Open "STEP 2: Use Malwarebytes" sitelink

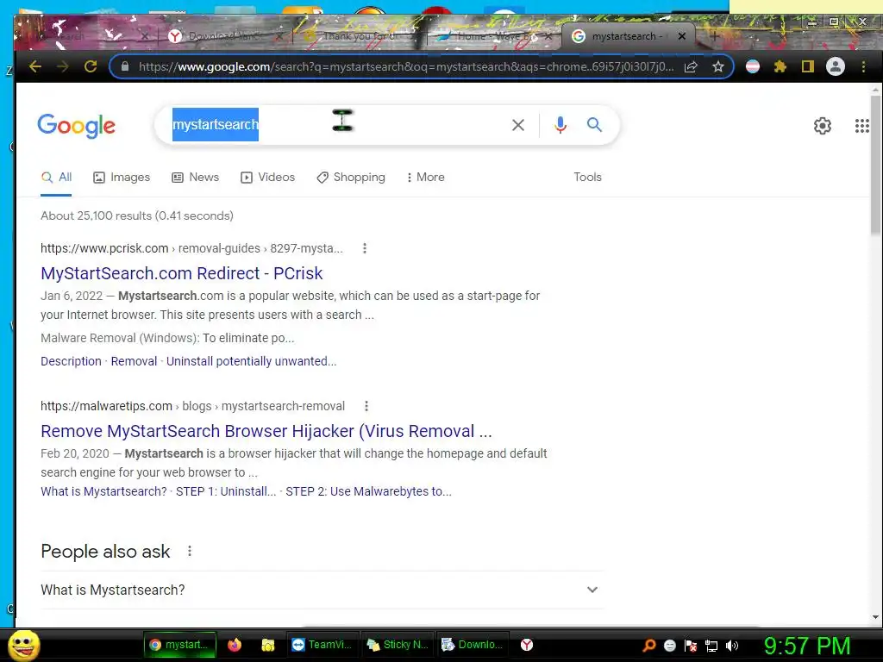(368, 491)
